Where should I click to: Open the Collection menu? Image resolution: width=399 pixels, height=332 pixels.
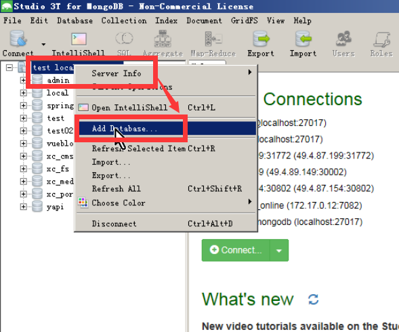[x=124, y=20]
